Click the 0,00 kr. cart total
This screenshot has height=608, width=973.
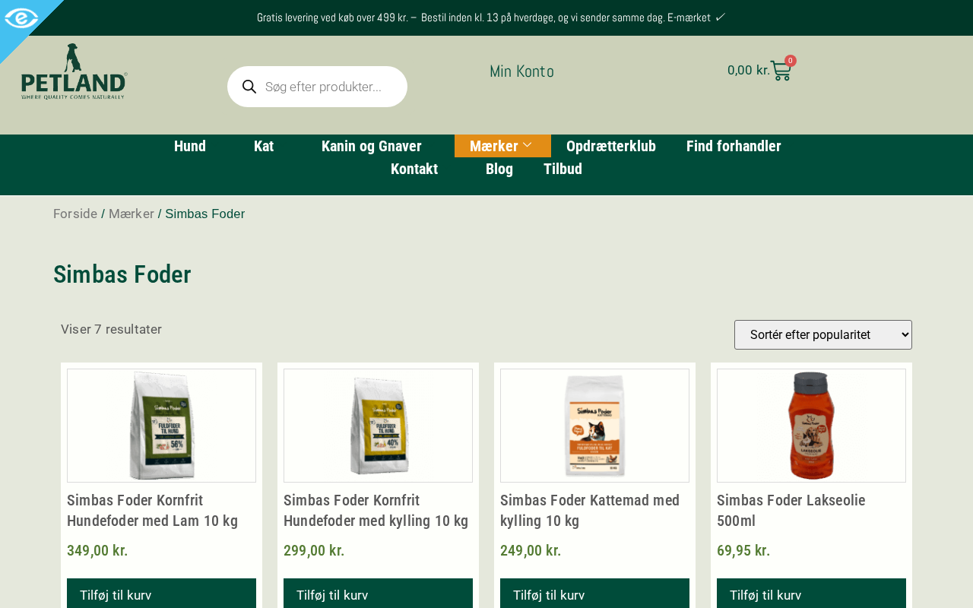point(749,70)
